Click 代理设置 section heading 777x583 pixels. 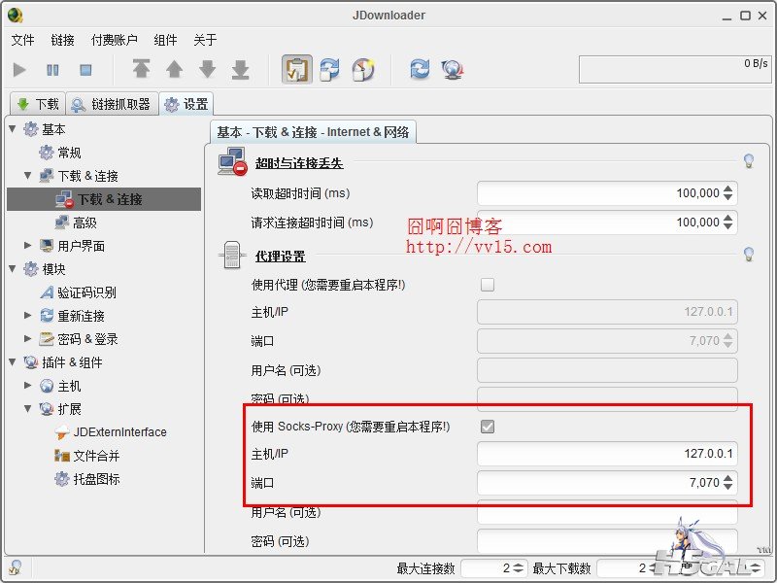tap(281, 257)
